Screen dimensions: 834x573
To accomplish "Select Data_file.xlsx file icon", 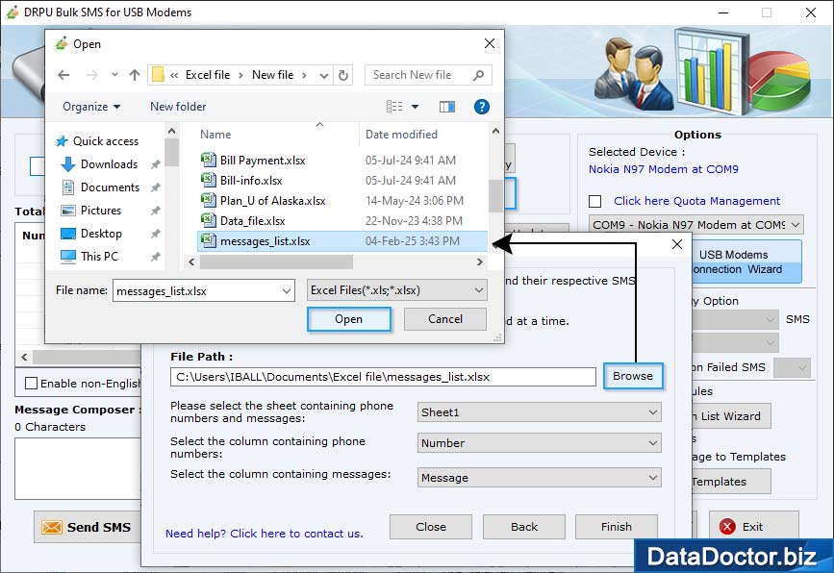I will point(208,220).
